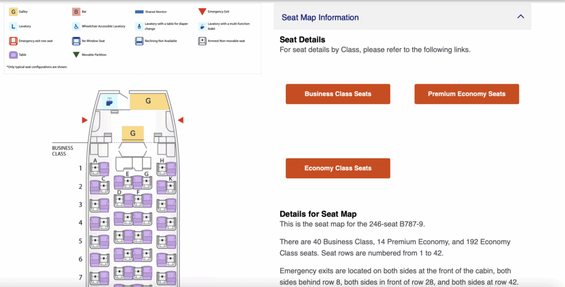
Task: Click the Emergency exit row seat icon
Action: pos(13,40)
